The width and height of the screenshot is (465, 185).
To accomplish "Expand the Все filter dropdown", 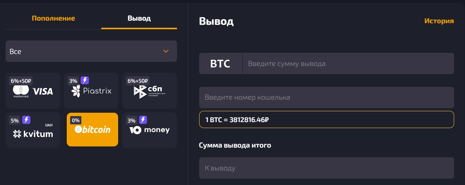I will click(91, 51).
